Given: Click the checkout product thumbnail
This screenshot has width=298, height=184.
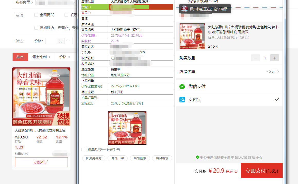Looking at the screenshot, I should (x=192, y=36).
